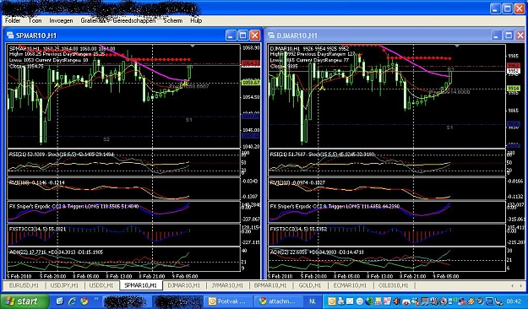Switch to the GOLD,H1 chart tab

click(310, 285)
